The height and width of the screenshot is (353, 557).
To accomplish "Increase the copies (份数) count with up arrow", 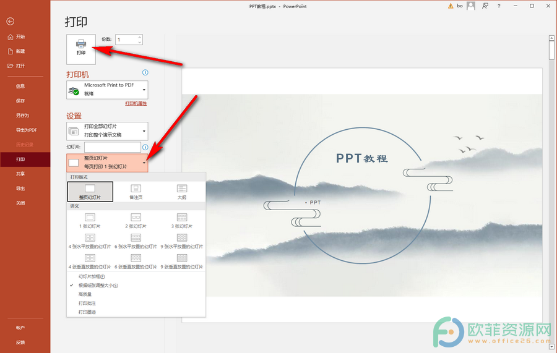I will pyautogui.click(x=140, y=37).
